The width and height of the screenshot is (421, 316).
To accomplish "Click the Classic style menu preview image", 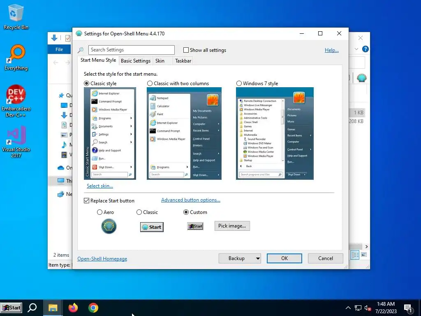I will pos(110,134).
